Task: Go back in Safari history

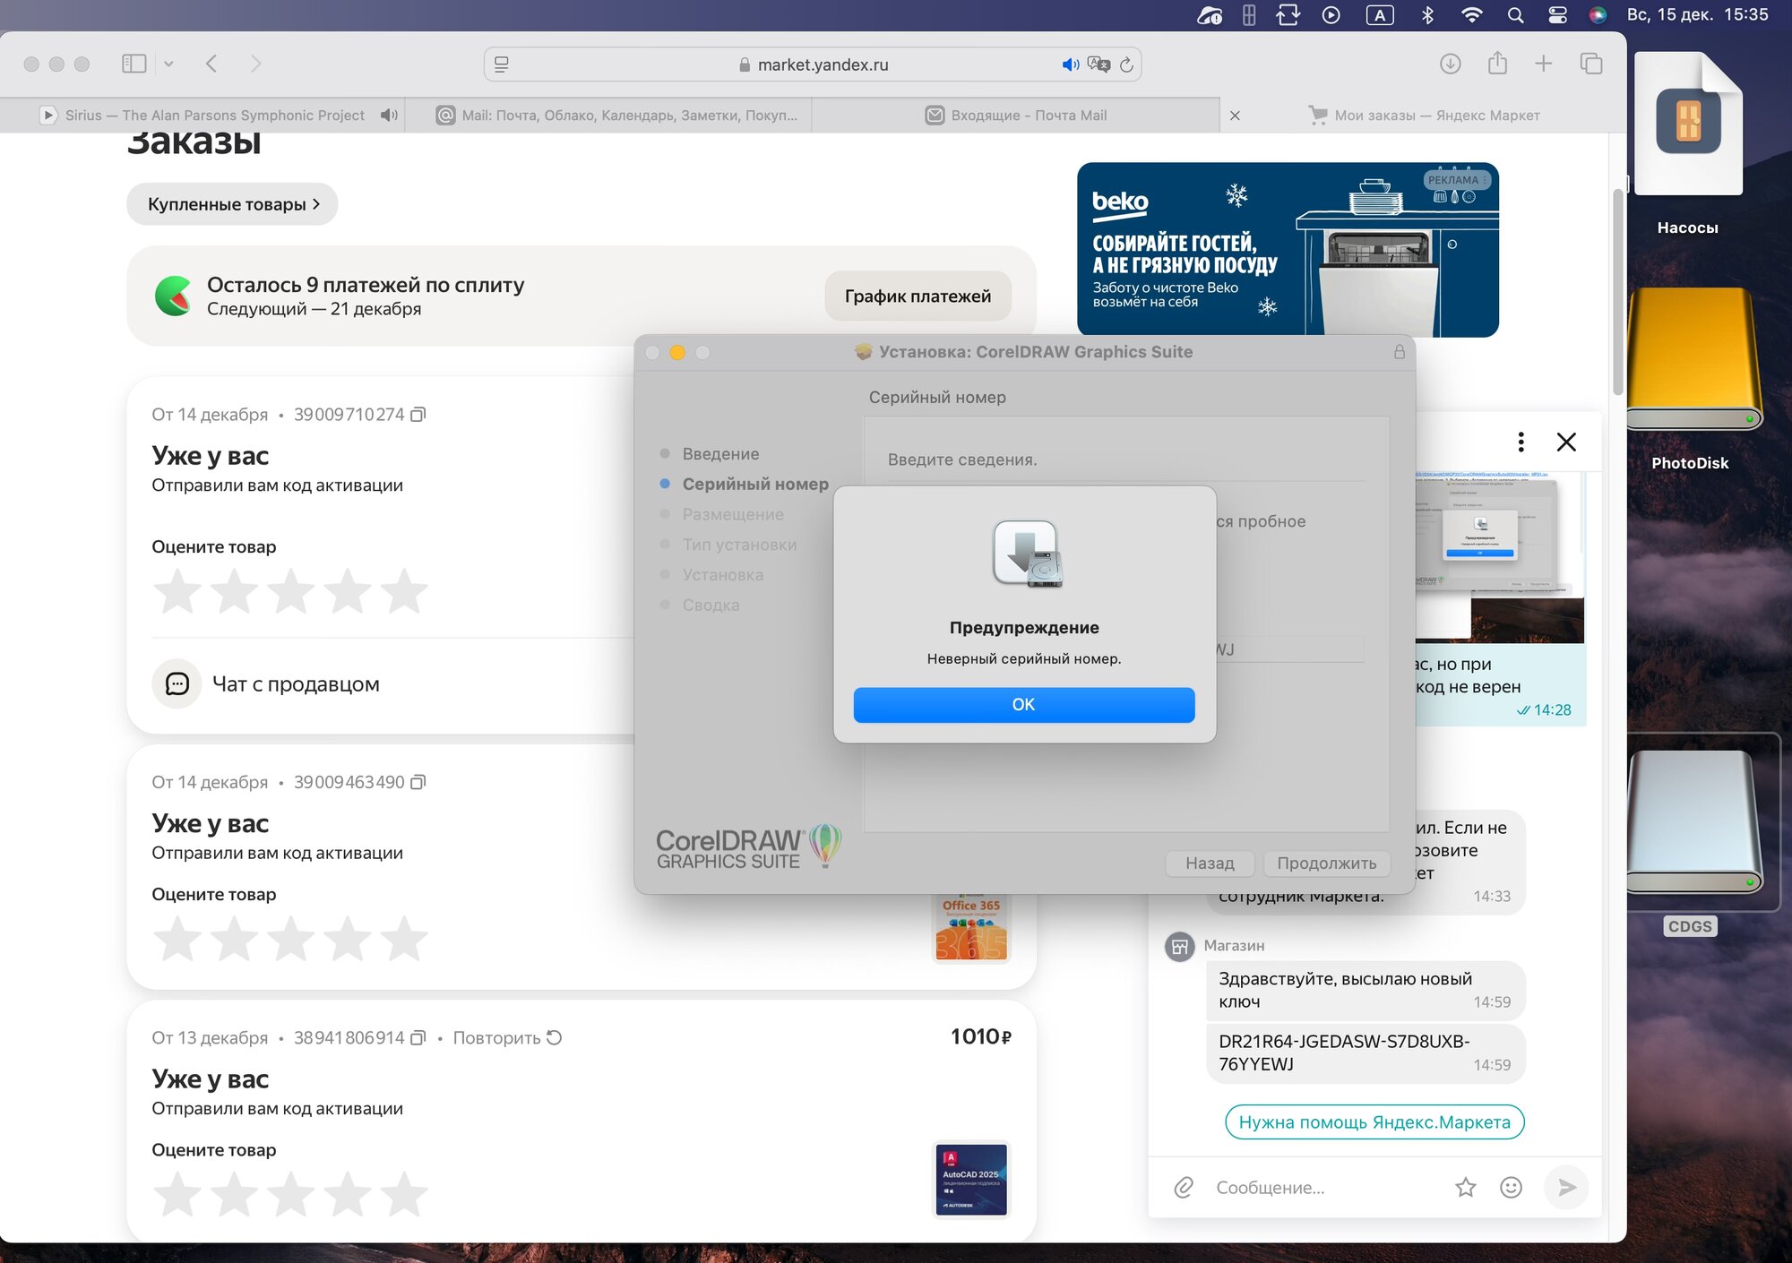Action: tap(211, 64)
